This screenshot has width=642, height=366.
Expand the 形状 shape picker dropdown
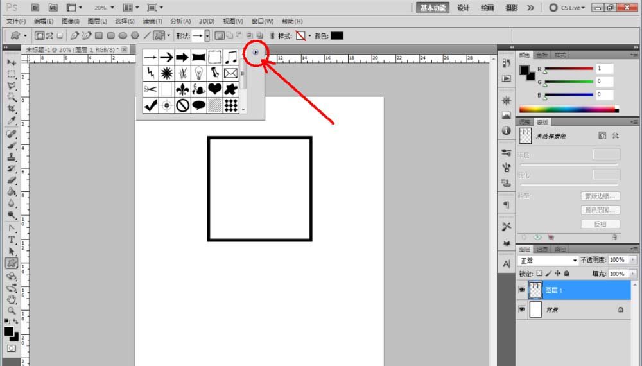point(207,36)
